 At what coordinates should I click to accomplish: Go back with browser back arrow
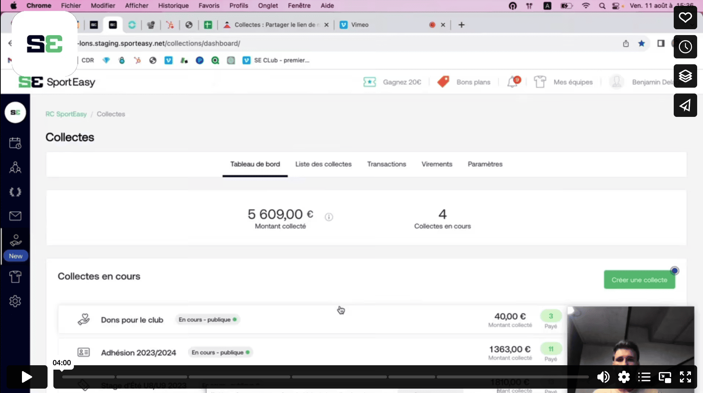pos(10,43)
